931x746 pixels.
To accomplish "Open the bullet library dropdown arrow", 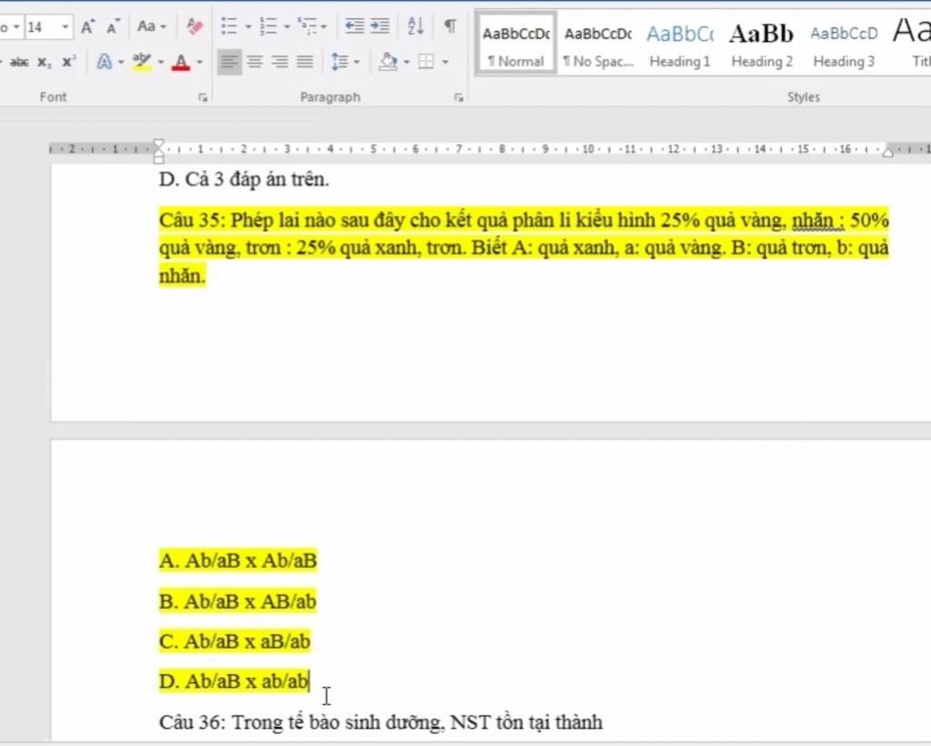I will pyautogui.click(x=248, y=26).
